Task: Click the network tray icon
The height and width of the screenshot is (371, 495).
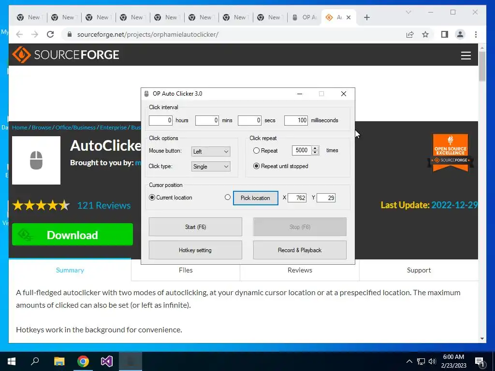Action: pyautogui.click(x=421, y=361)
